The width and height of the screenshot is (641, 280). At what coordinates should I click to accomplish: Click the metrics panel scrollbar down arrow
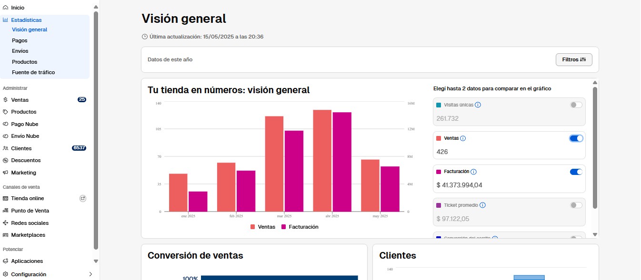(x=595, y=234)
